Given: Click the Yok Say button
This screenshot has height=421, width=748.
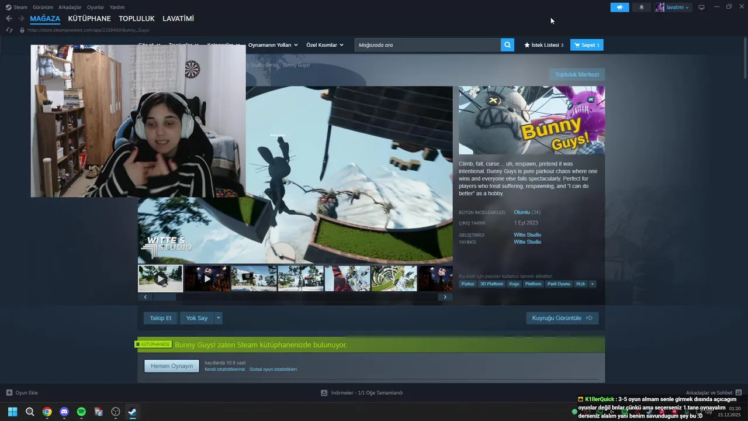Looking at the screenshot, I should coord(197,318).
